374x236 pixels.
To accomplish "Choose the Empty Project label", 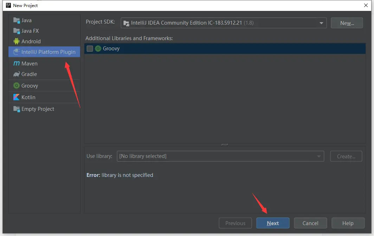I will pos(38,109).
